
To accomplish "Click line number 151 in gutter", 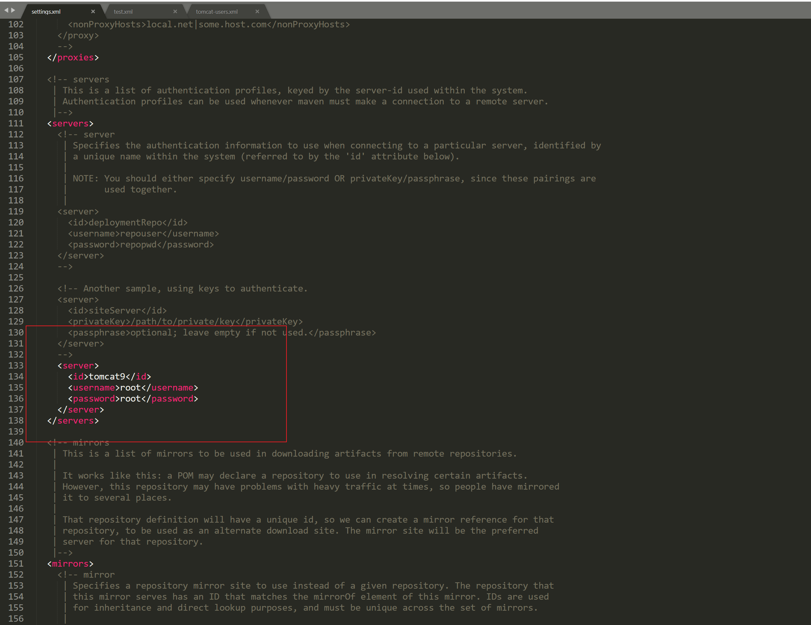I will 16,563.
